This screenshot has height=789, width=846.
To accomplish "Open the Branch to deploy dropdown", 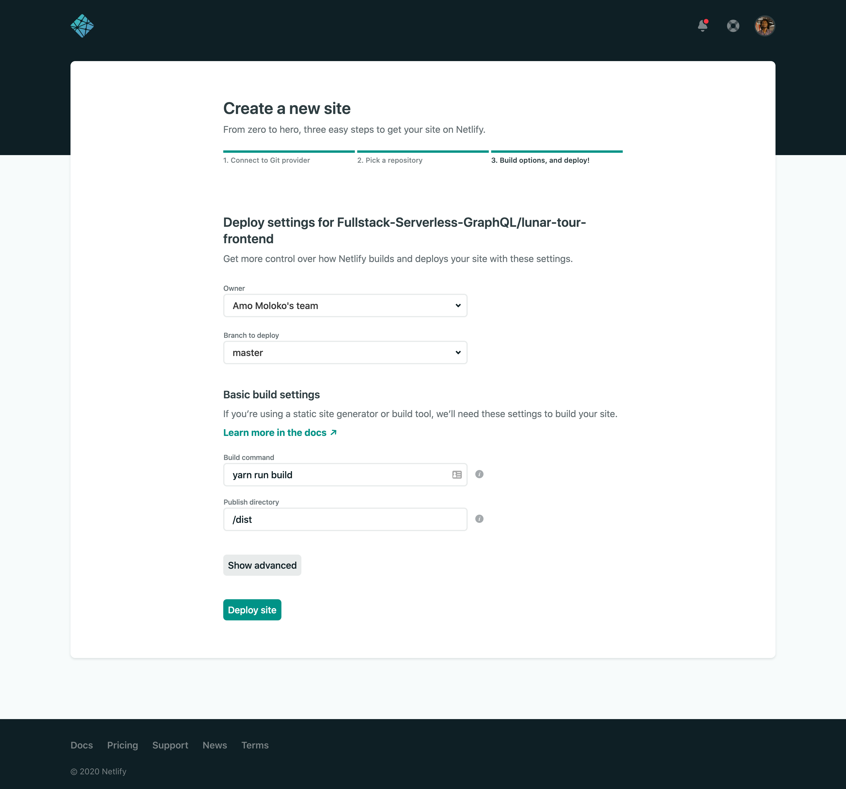I will pyautogui.click(x=345, y=352).
